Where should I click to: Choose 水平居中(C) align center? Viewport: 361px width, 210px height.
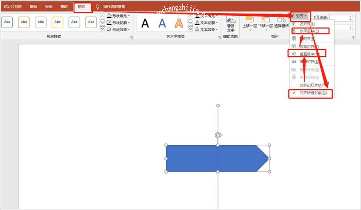[x=311, y=31]
